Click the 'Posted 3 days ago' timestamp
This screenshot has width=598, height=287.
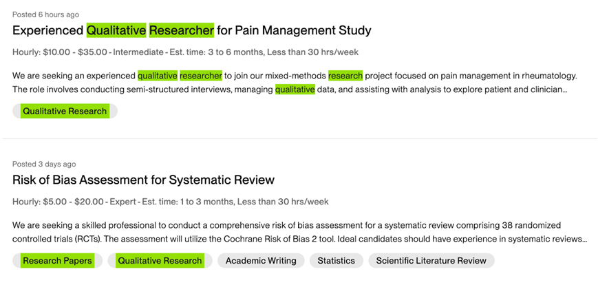(44, 164)
